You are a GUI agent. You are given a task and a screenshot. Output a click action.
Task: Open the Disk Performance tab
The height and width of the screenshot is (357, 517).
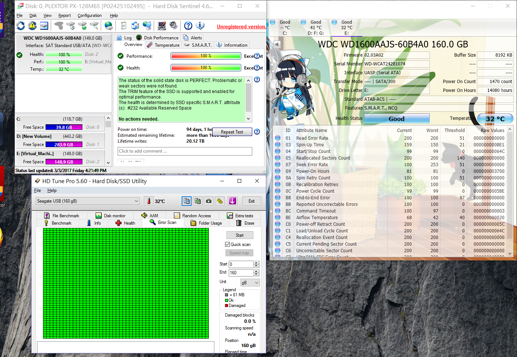point(157,38)
